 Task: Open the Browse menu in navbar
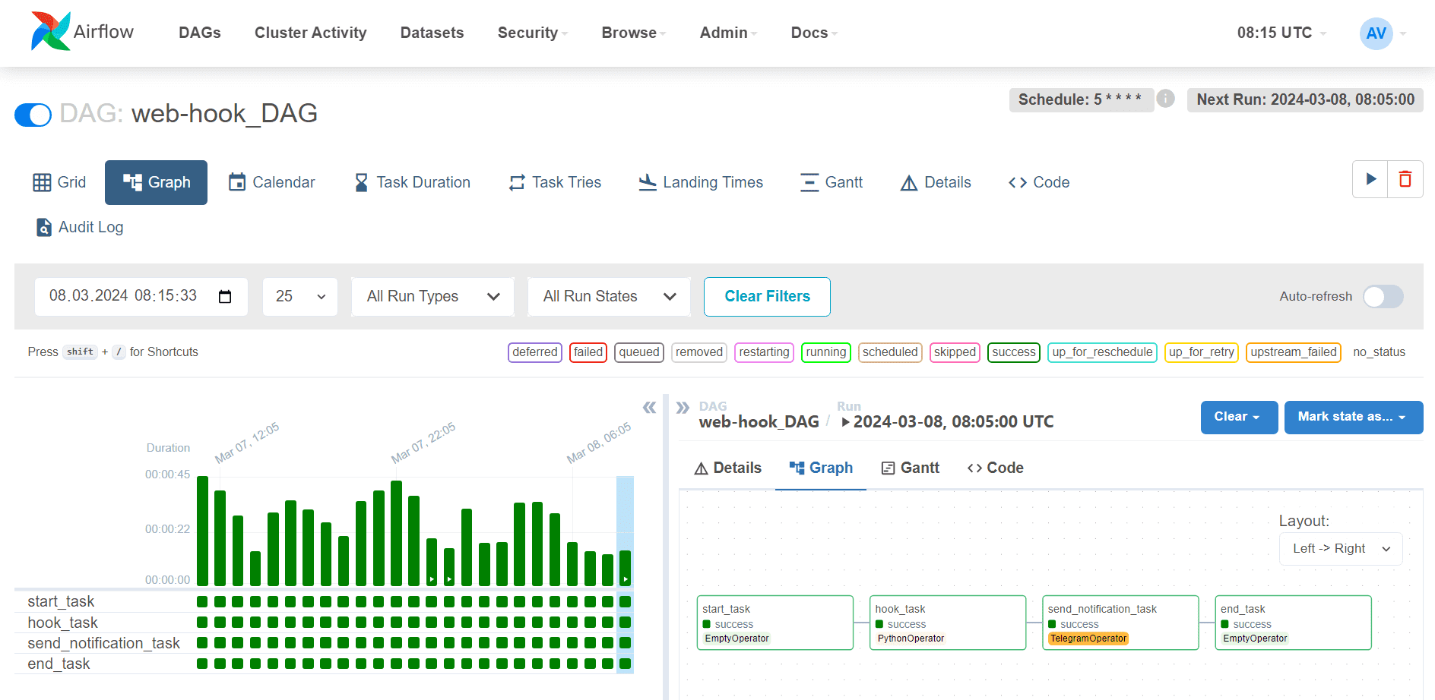click(632, 33)
